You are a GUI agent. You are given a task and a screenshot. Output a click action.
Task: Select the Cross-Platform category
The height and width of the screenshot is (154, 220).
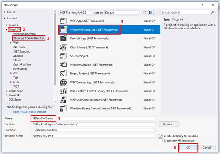(x=22, y=64)
